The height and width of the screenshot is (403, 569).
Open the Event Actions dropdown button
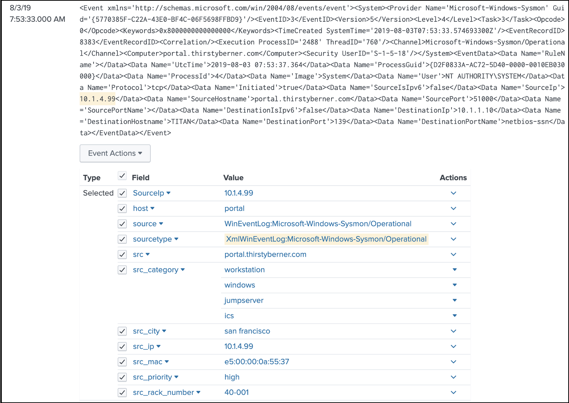115,153
